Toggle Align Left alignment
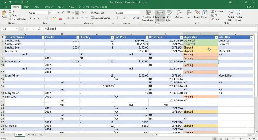The image size is (258, 140). click(69, 18)
